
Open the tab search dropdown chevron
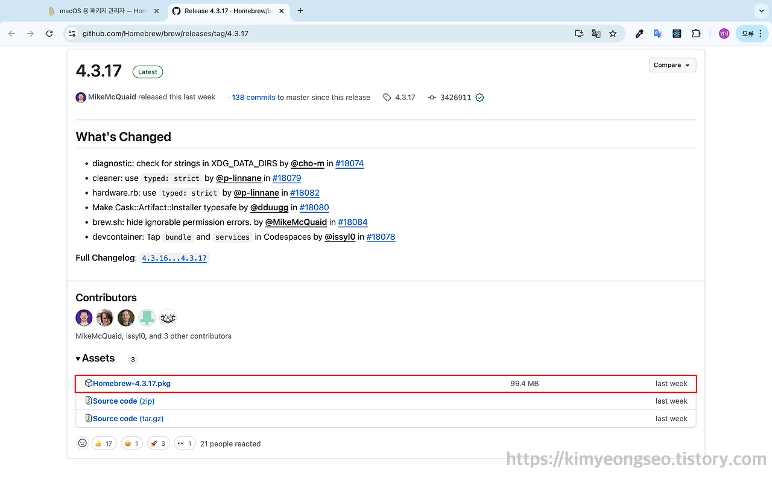(x=760, y=11)
